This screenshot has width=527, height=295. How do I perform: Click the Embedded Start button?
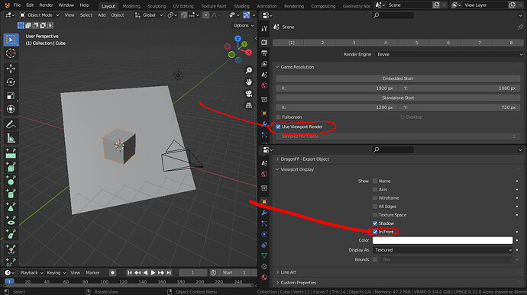398,79
